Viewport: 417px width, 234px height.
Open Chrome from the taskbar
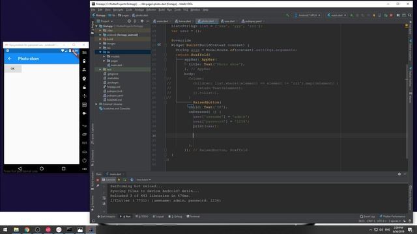click(x=27, y=229)
